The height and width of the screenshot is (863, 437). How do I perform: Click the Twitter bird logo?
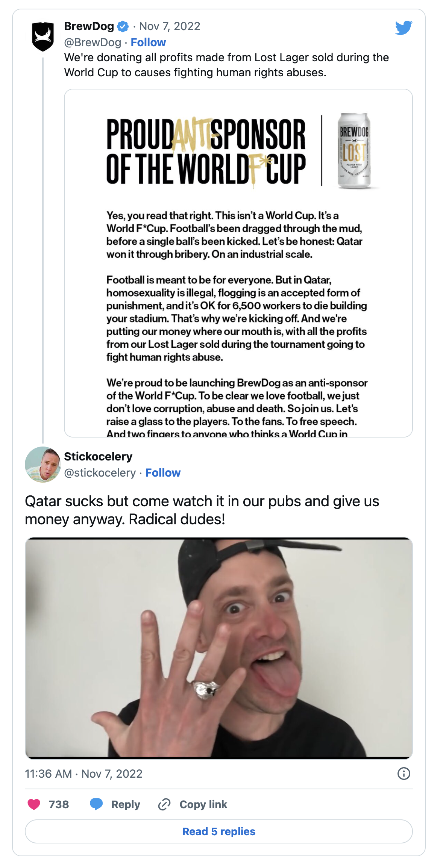404,28
